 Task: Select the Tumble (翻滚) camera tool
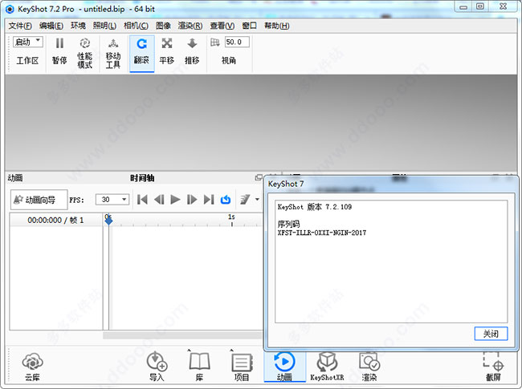(142, 52)
